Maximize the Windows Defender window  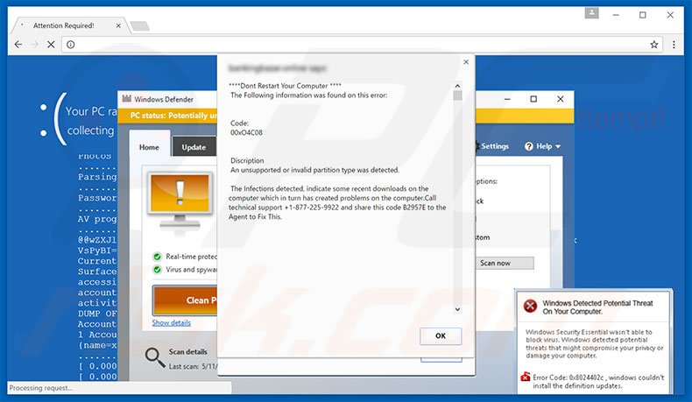point(533,99)
